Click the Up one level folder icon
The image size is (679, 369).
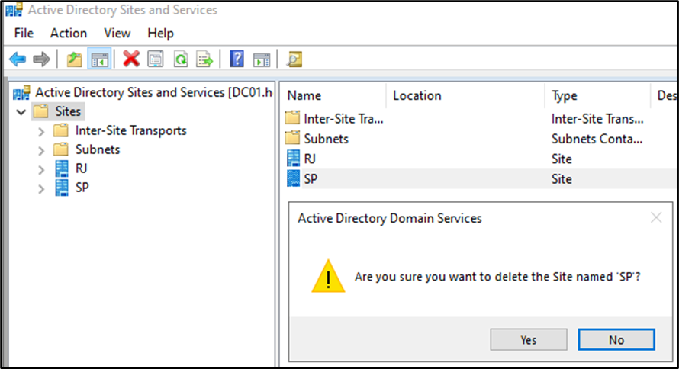point(74,59)
